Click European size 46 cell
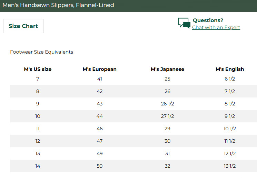The height and width of the screenshot is (178, 257). [x=99, y=129]
